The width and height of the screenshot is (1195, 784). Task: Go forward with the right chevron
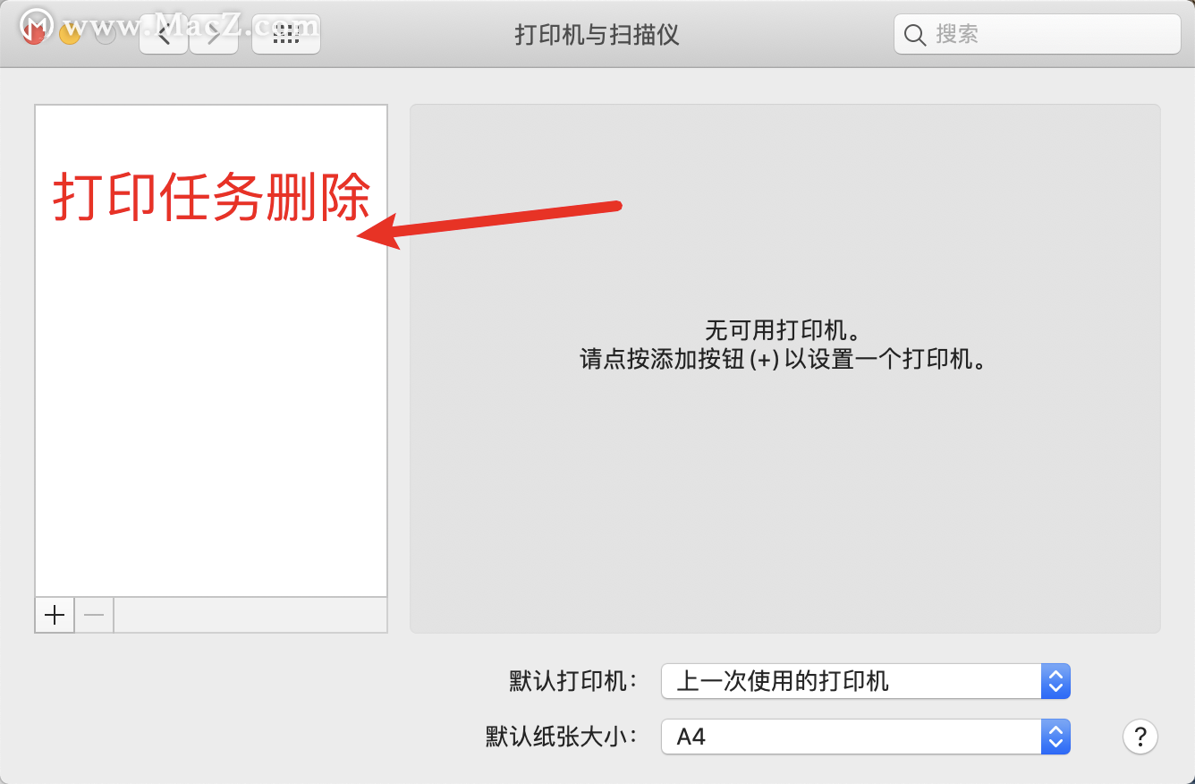[x=214, y=34]
